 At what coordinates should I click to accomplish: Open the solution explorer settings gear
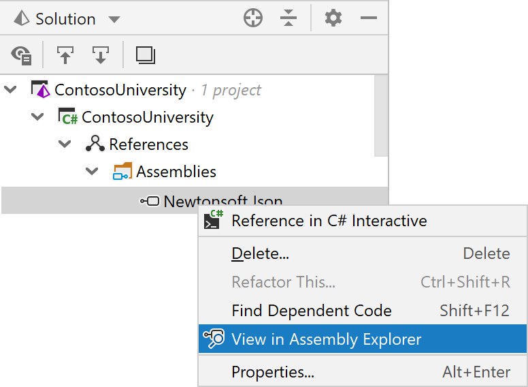(x=333, y=18)
